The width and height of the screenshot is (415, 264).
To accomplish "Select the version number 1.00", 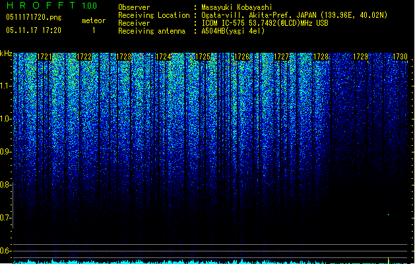I will point(90,6).
